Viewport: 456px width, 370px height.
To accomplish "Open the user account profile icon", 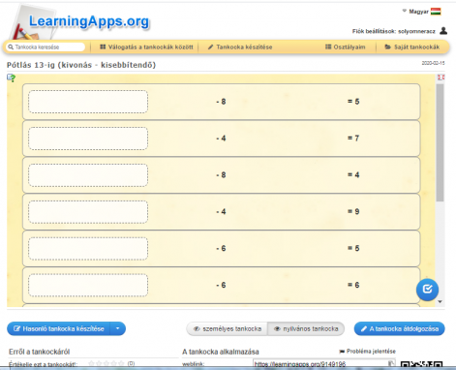I will tap(443, 31).
